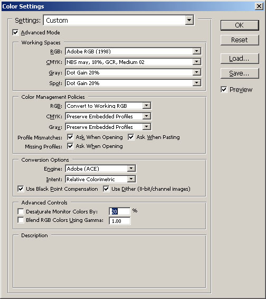
Task: Open the Gray policy dropdown
Action: 108,127
